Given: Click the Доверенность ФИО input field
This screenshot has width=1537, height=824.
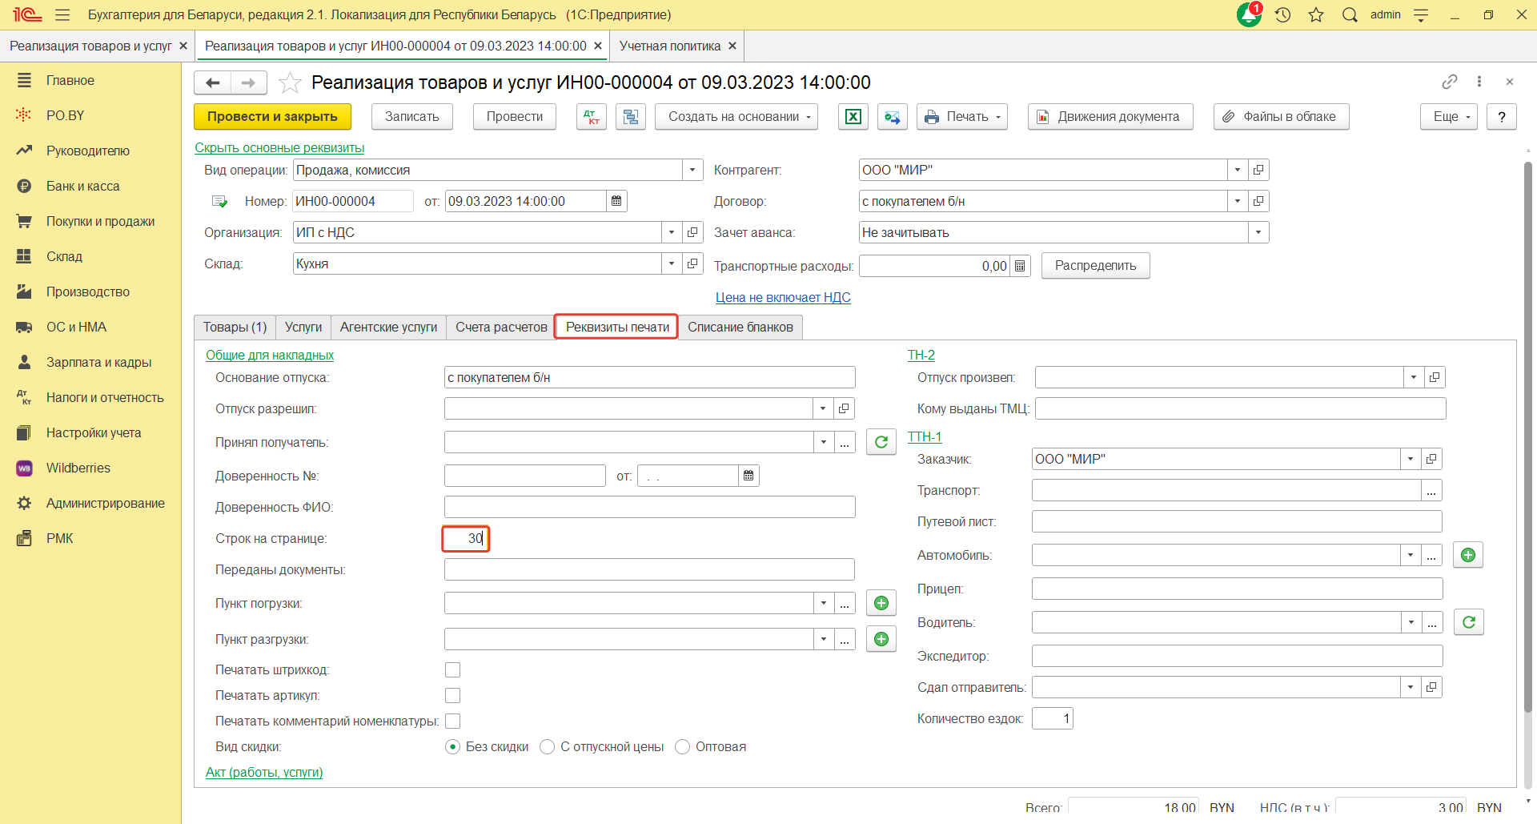Looking at the screenshot, I should (x=649, y=507).
